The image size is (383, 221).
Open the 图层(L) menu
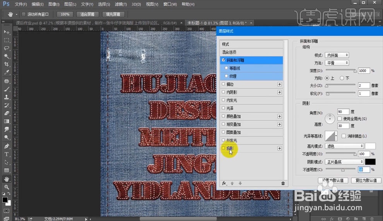(70, 4)
